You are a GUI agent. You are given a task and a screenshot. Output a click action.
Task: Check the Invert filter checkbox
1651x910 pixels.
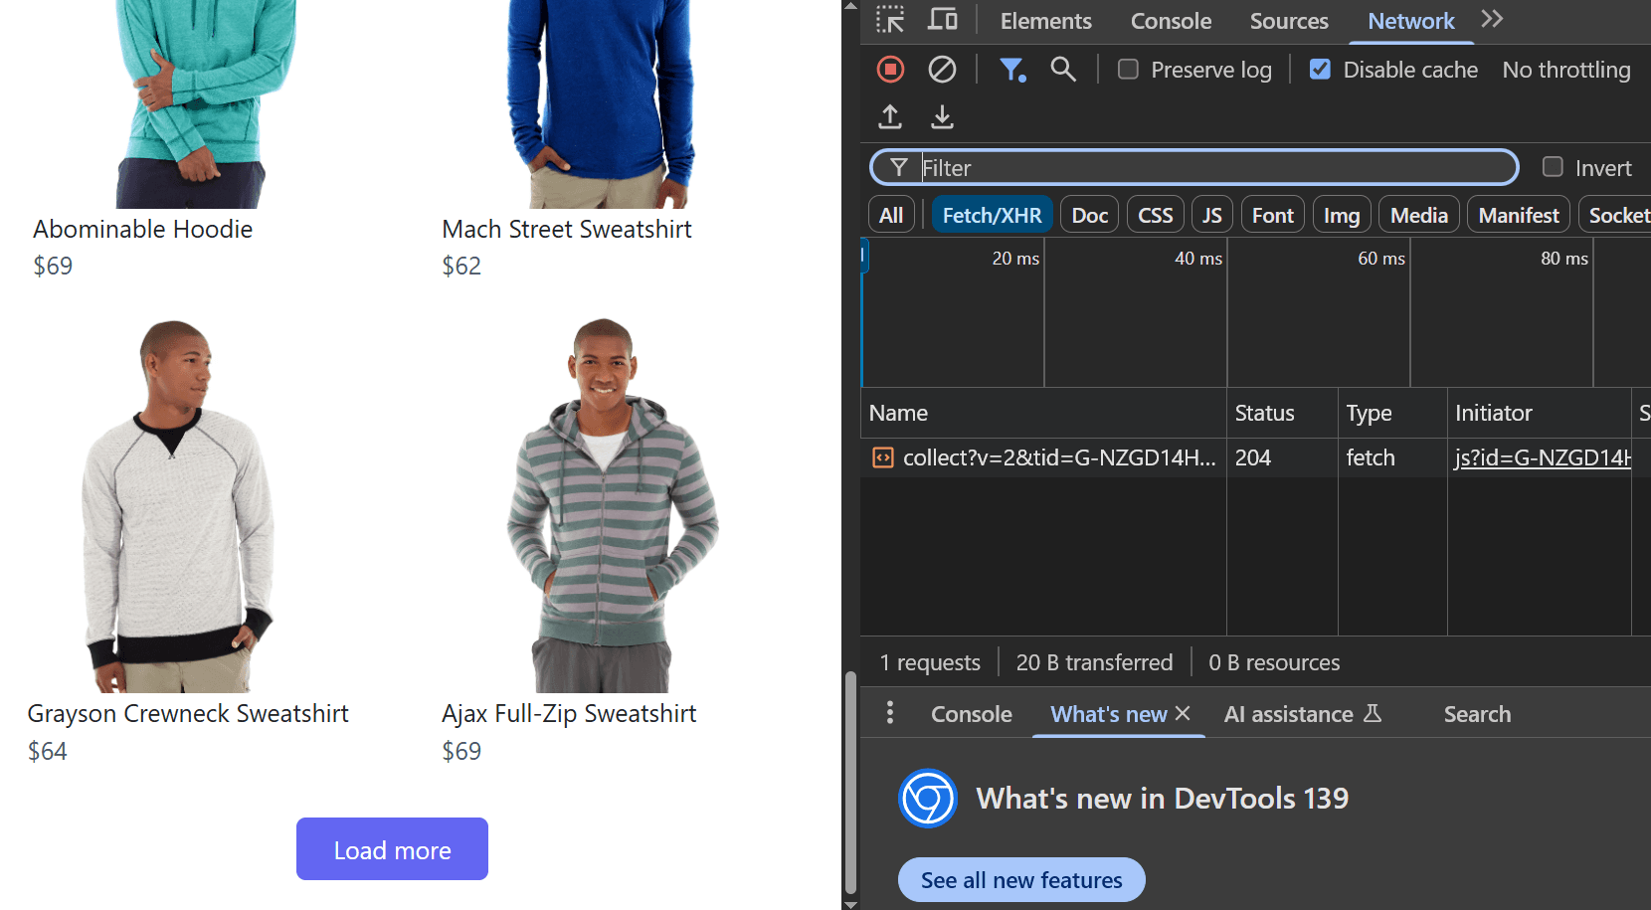point(1553,167)
